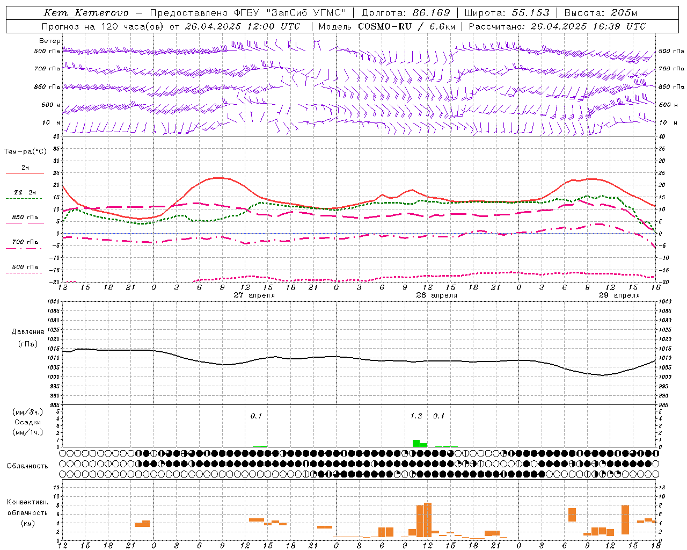This screenshot has width=687, height=550.
Task: Click the Давление pressure panel title
Action: point(28,331)
